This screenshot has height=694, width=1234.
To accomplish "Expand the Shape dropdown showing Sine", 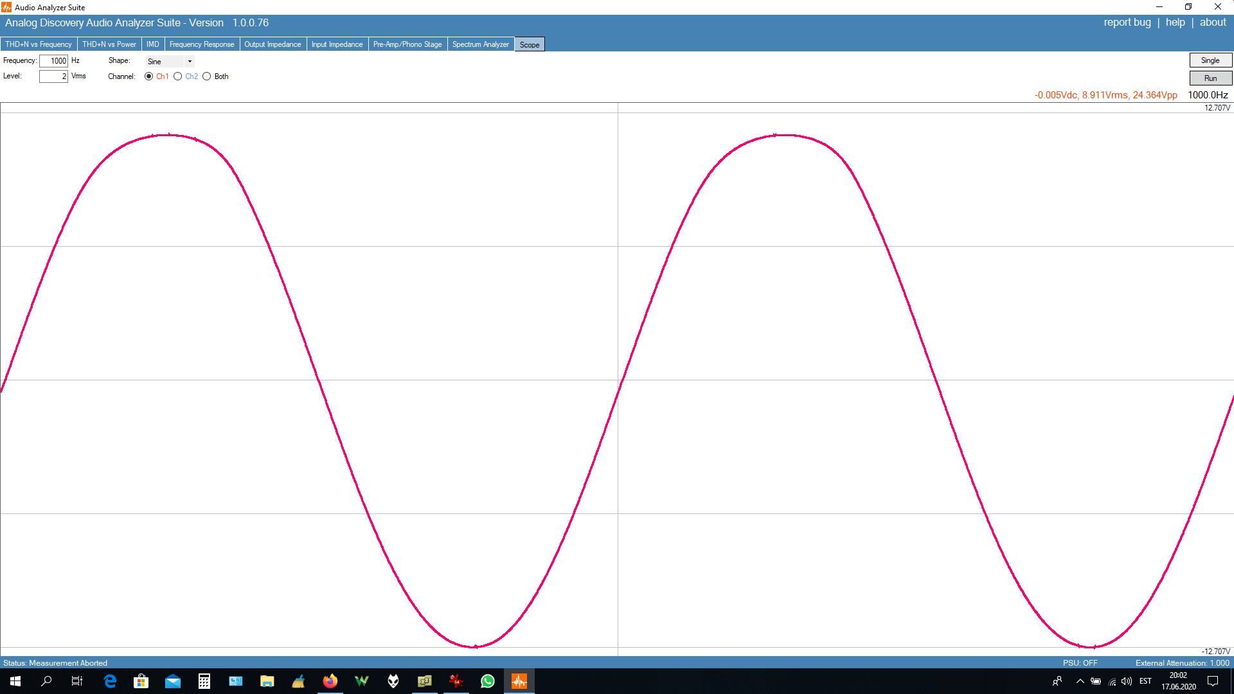I will [189, 62].
